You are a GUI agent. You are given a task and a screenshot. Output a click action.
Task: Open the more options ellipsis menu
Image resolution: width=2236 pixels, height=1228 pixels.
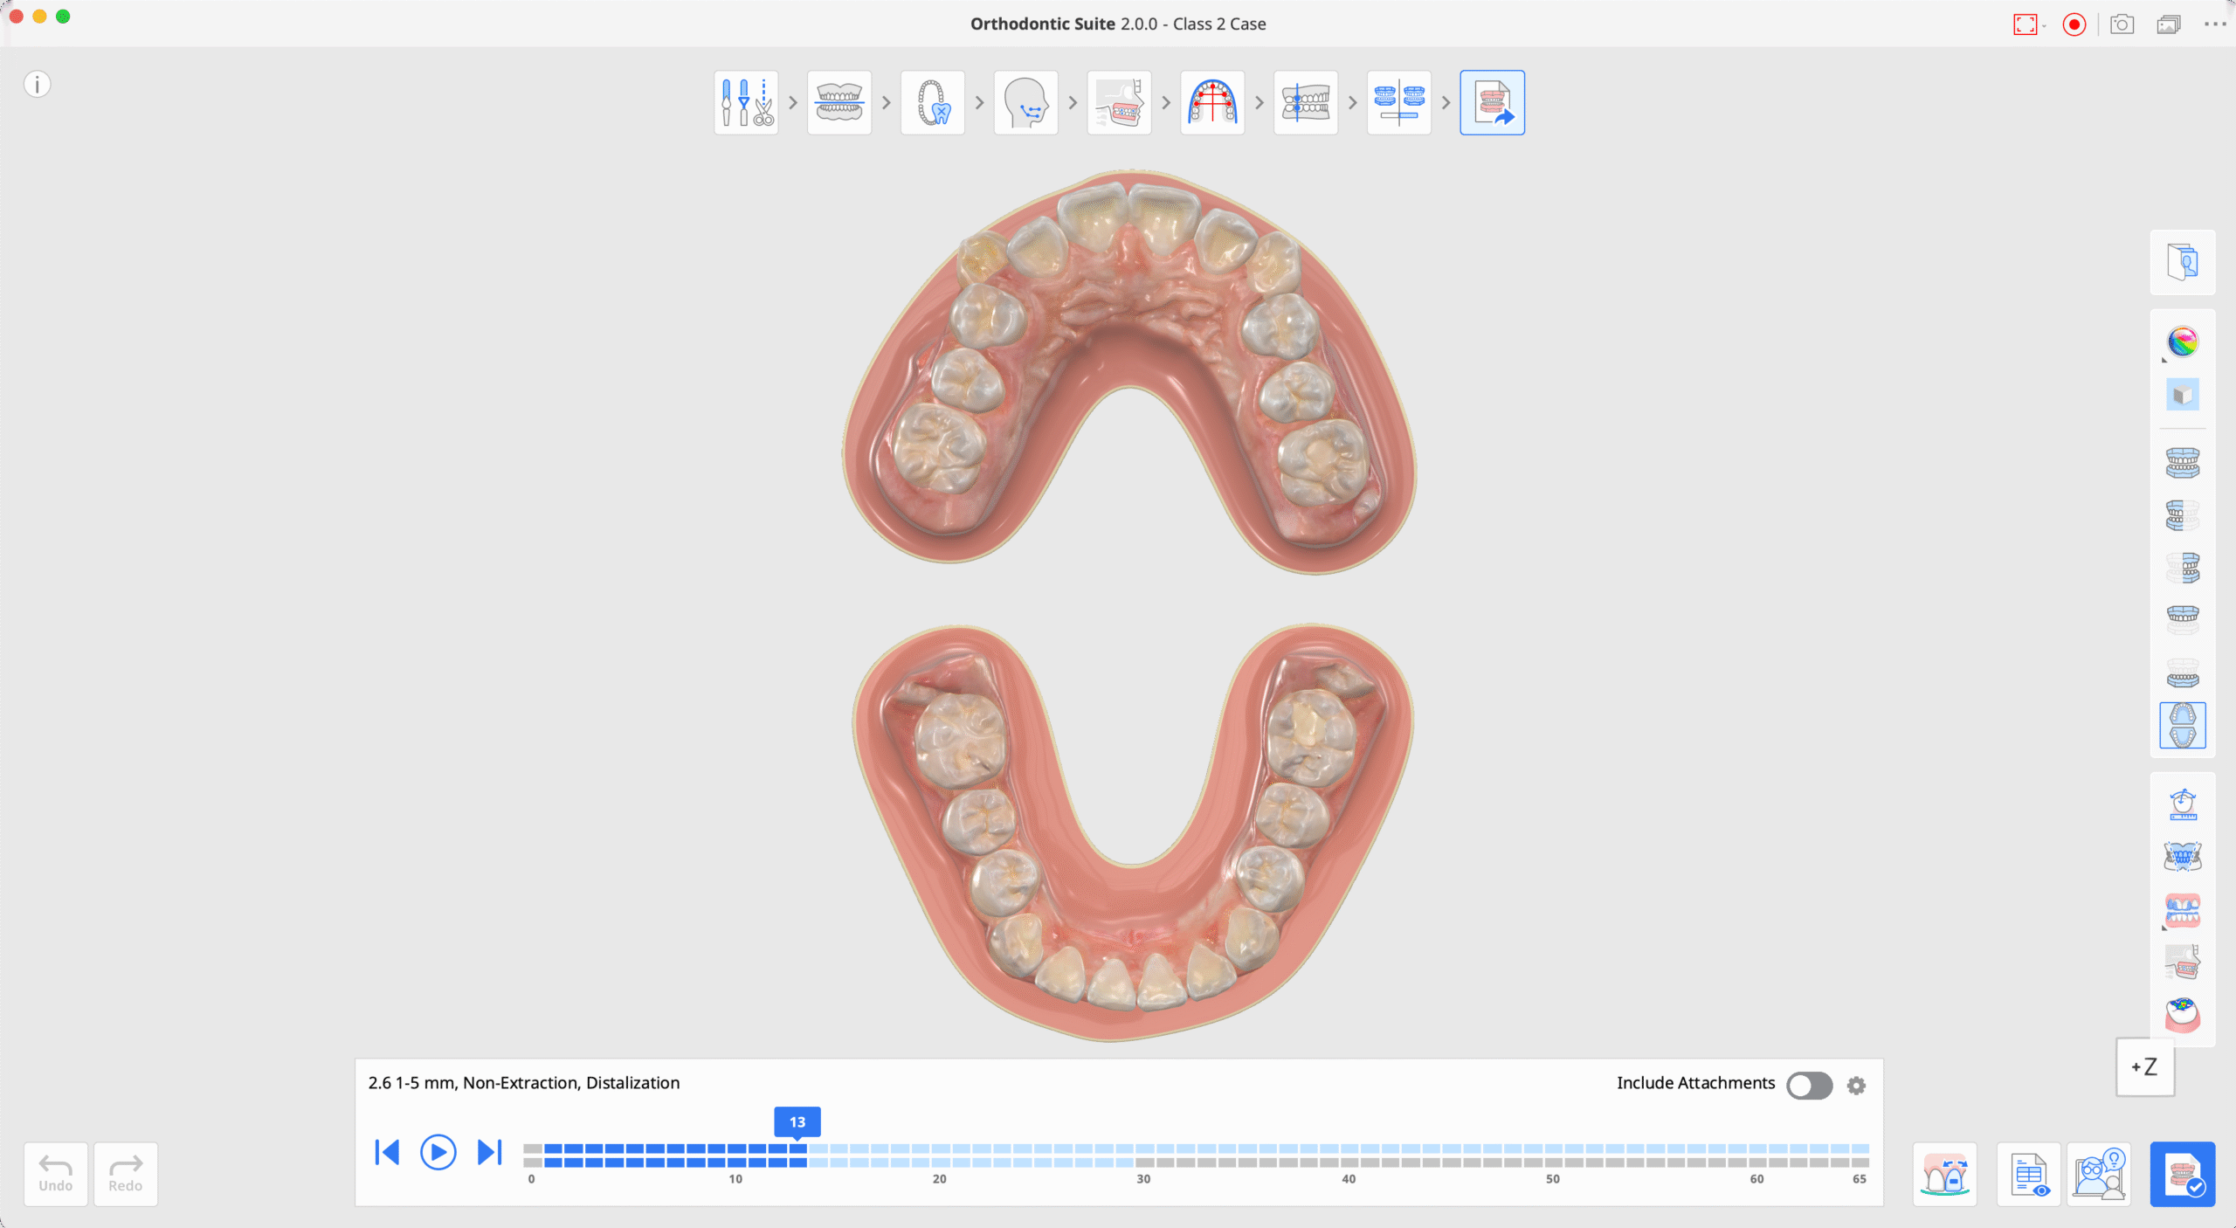click(x=2215, y=24)
